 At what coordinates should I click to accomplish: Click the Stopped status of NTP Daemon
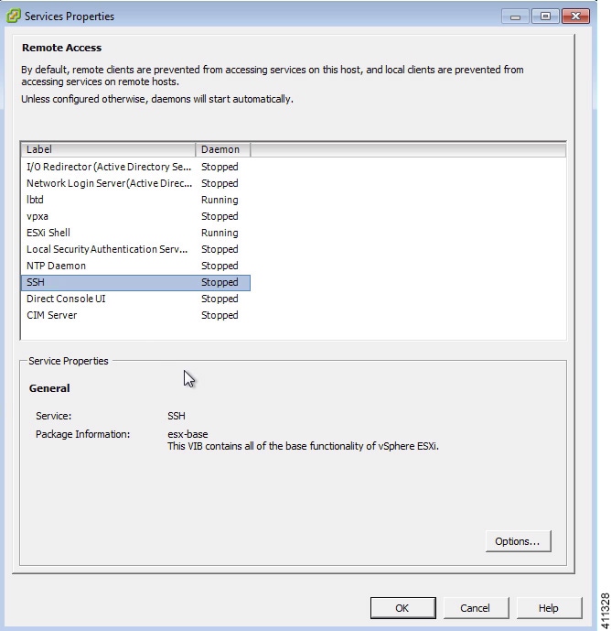220,266
